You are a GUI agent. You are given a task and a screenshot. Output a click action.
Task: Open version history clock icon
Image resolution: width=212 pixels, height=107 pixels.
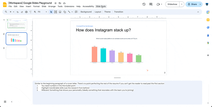144,4
